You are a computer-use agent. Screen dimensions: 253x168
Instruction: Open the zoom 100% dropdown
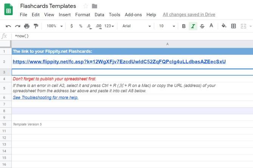(x=54, y=26)
